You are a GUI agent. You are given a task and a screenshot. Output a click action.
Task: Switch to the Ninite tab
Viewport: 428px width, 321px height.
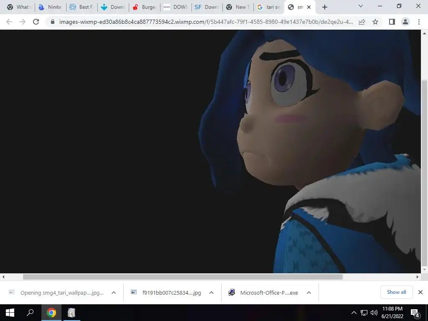pos(51,7)
